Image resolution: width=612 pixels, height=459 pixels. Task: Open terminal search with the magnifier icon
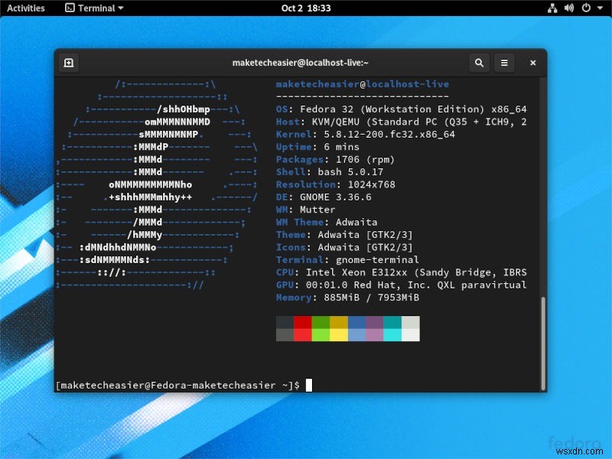click(479, 63)
